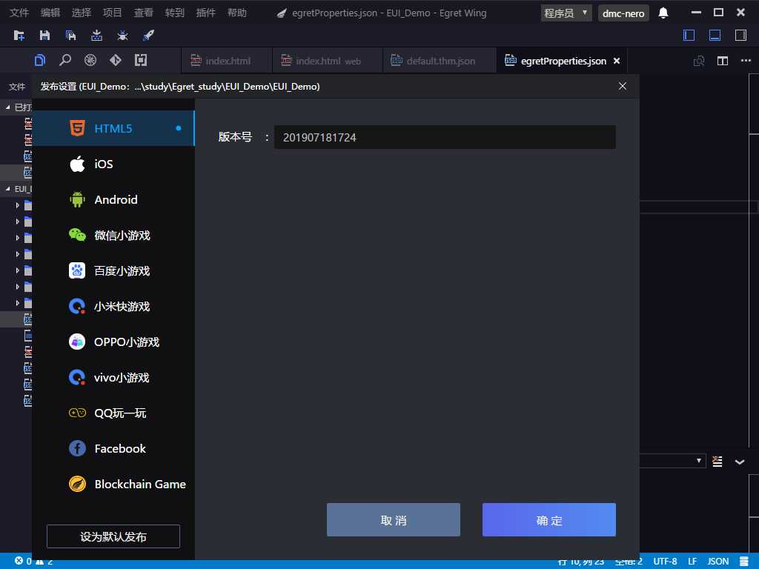Open the bottom panel dropdown arrow
Image resolution: width=759 pixels, height=569 pixels.
click(x=698, y=460)
